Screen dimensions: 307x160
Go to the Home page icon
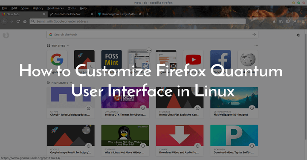(x=25, y=21)
